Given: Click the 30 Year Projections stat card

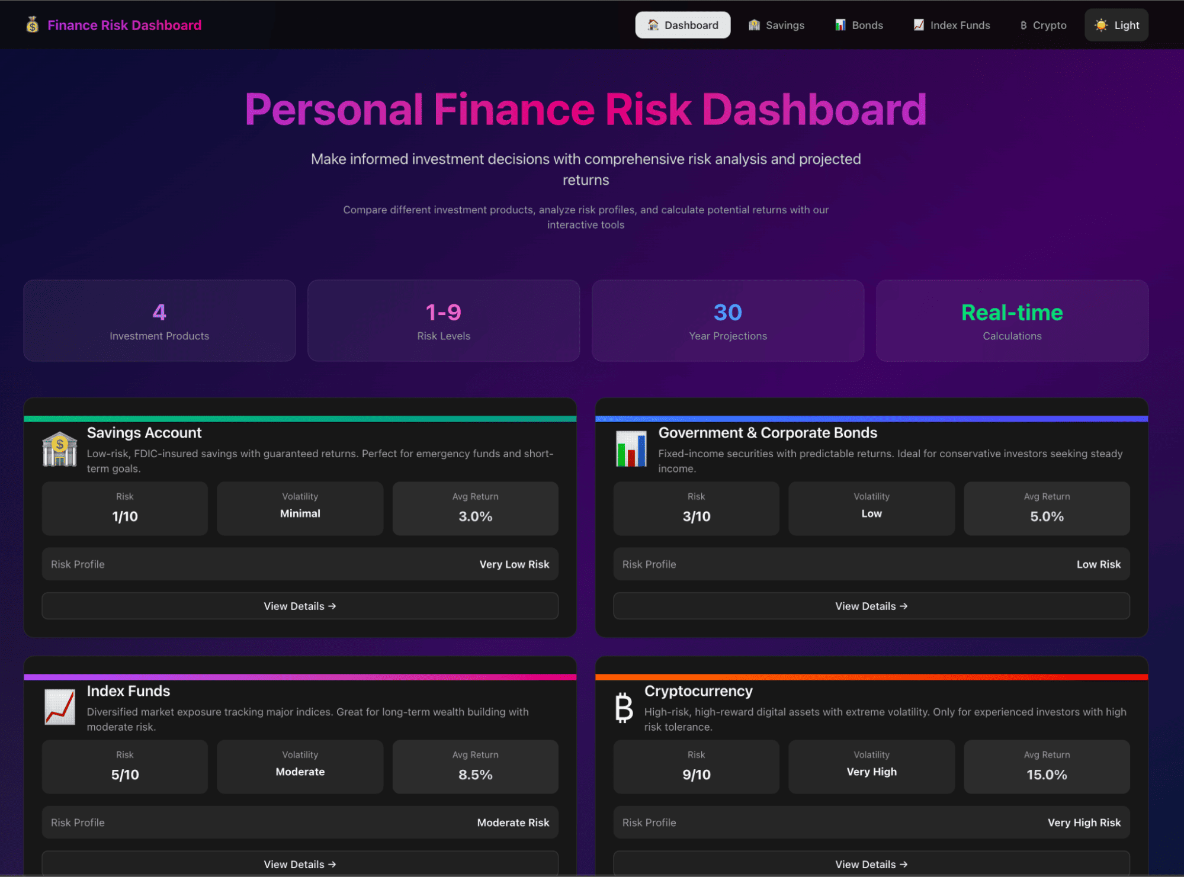Looking at the screenshot, I should [727, 320].
